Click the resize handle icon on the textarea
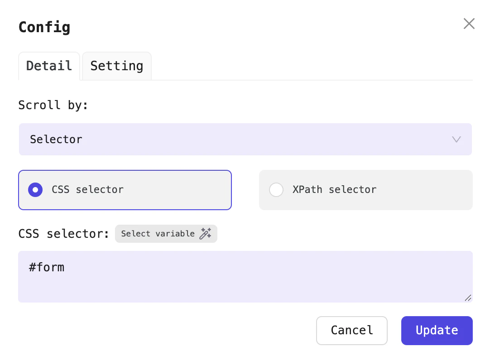Viewport: 490px width, 356px height. [x=468, y=298]
